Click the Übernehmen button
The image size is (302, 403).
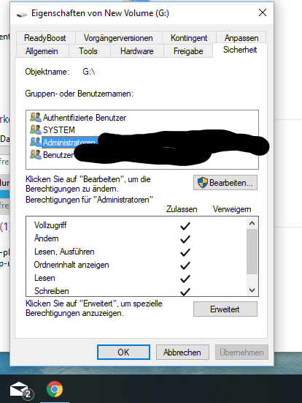[x=241, y=352]
